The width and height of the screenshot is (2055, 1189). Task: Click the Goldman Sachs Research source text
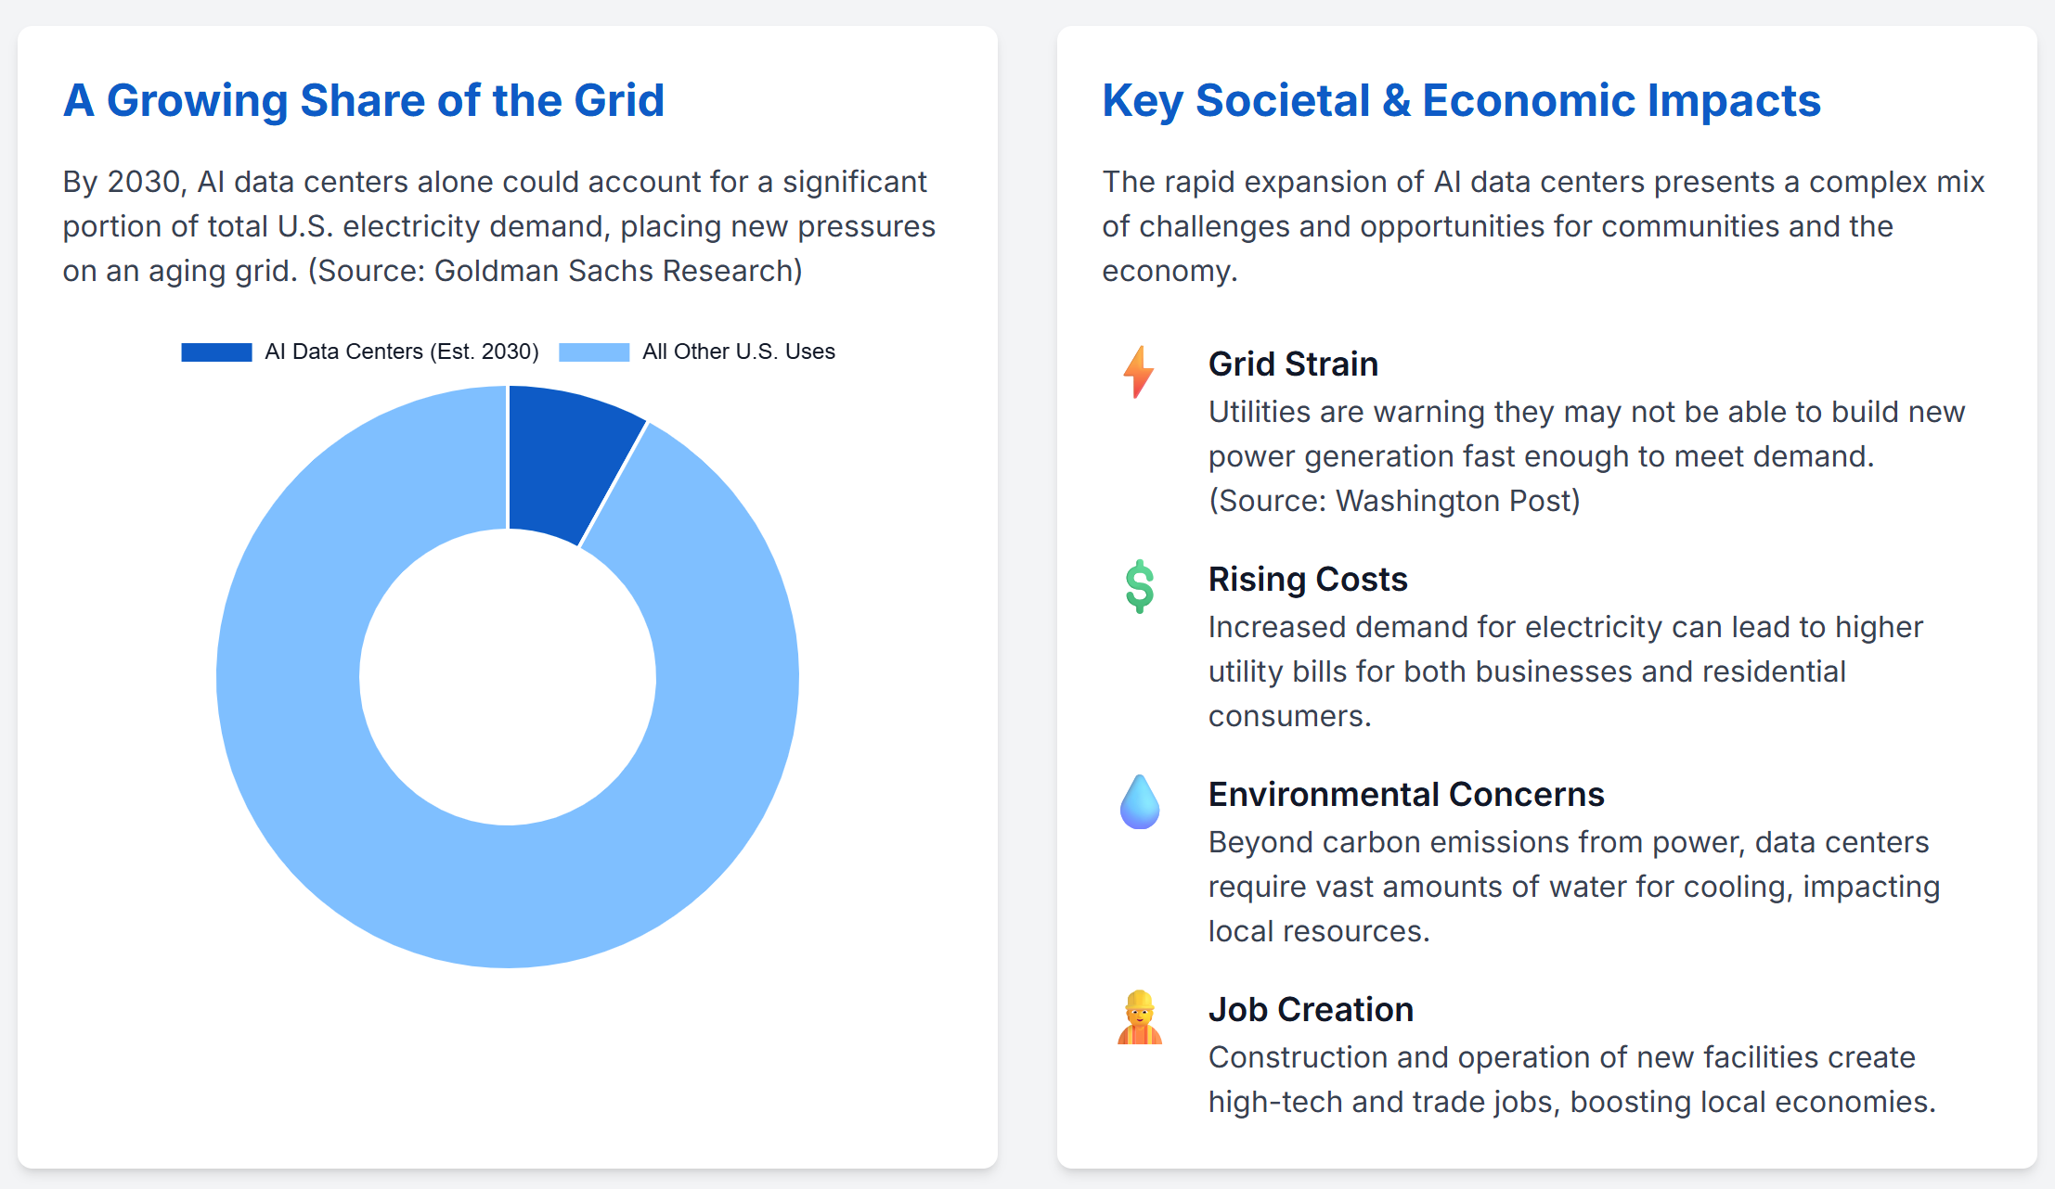pos(555,271)
